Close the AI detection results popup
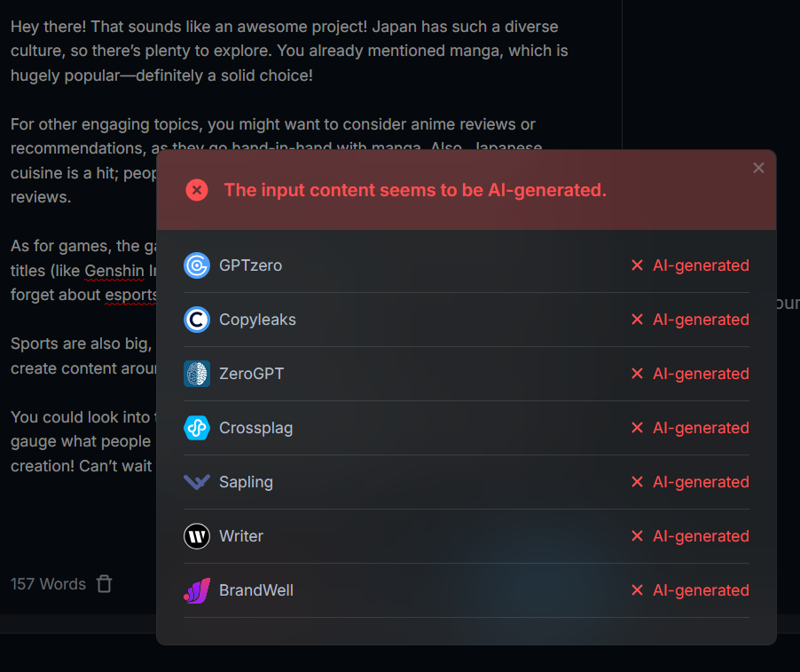 pyautogui.click(x=758, y=168)
